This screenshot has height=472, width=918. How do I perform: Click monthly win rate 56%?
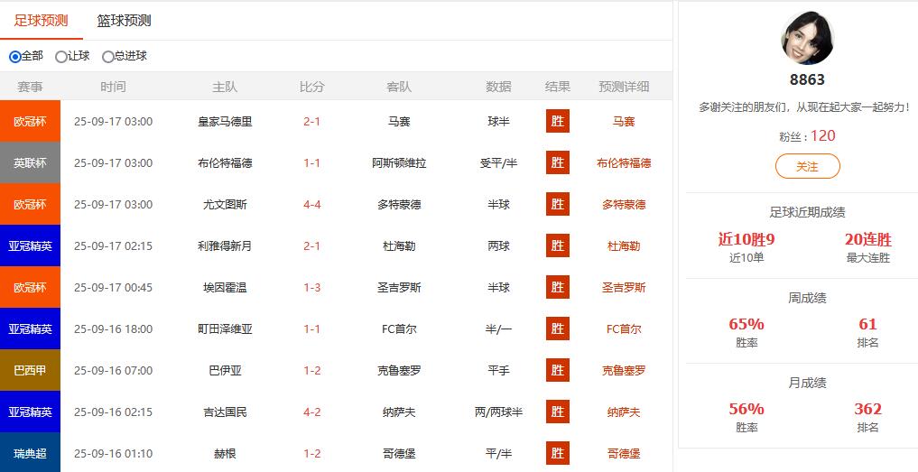746,410
